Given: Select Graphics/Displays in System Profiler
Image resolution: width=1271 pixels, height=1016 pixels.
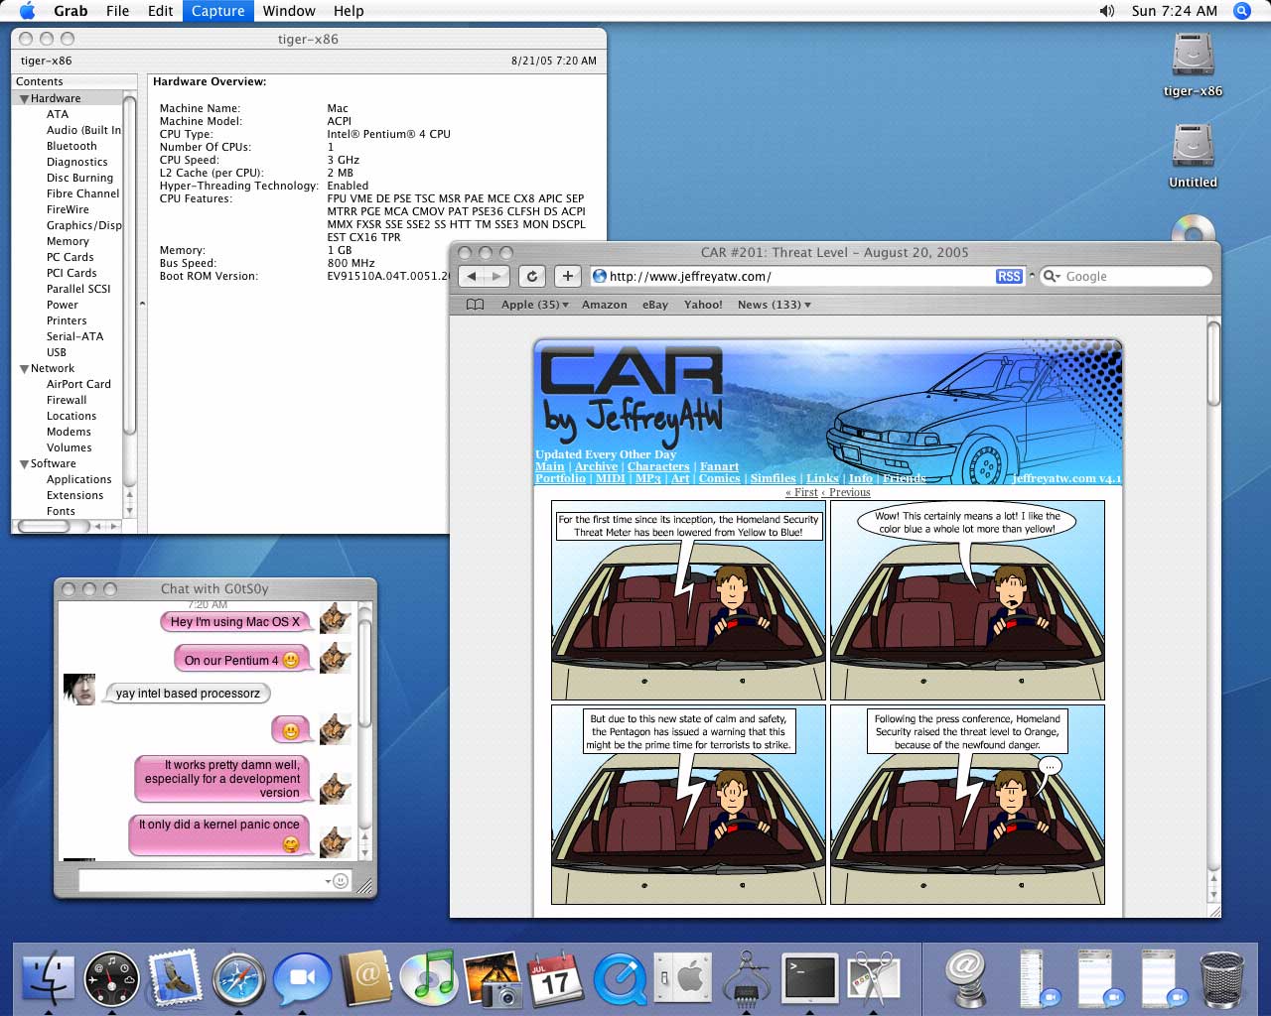Looking at the screenshot, I should pyautogui.click(x=83, y=225).
